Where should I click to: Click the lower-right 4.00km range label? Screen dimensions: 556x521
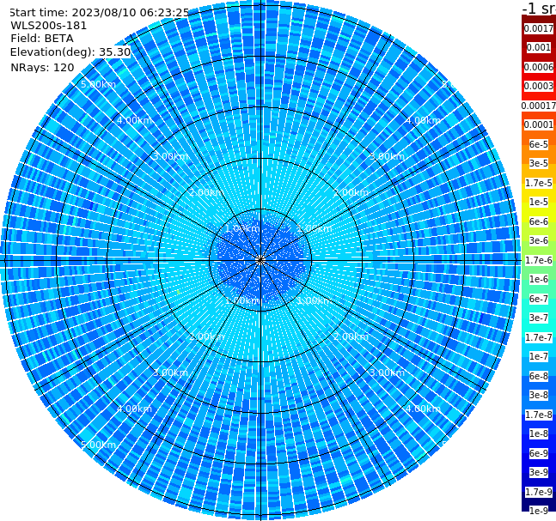[424, 409]
